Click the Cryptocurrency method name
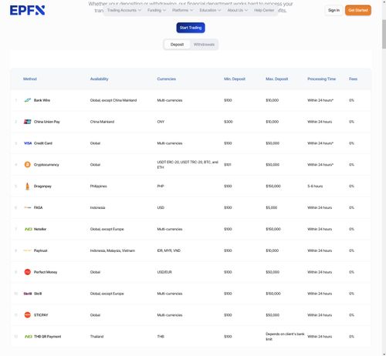The width and height of the screenshot is (386, 356). tap(46, 165)
